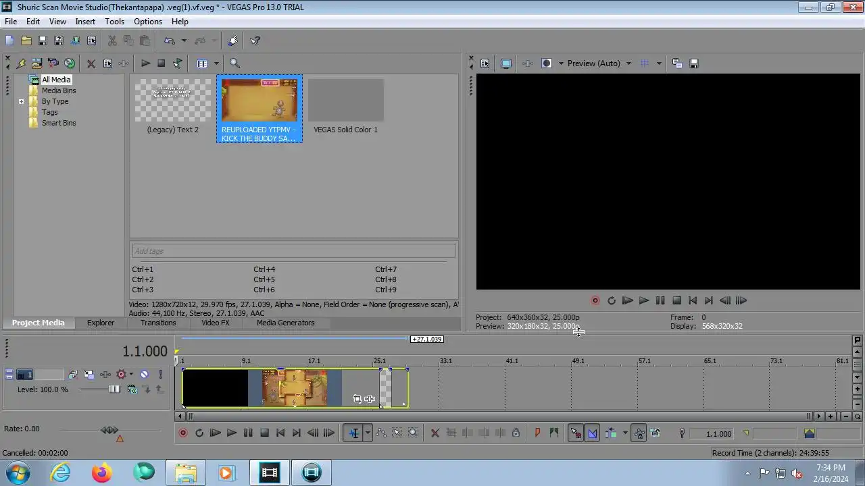The width and height of the screenshot is (865, 486).
Task: Click the Insert Marker orange flag icon
Action: (537, 433)
